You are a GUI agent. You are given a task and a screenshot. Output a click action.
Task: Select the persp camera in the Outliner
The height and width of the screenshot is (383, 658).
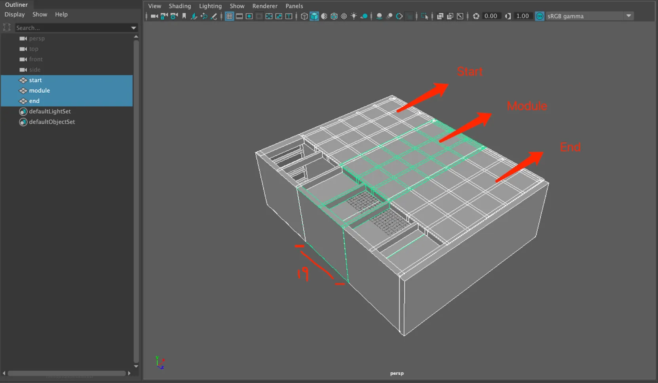(x=37, y=38)
